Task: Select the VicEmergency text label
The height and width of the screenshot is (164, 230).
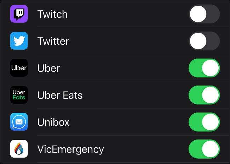Action: point(71,149)
